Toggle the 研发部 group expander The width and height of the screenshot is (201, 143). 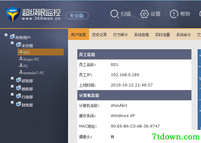12,78
